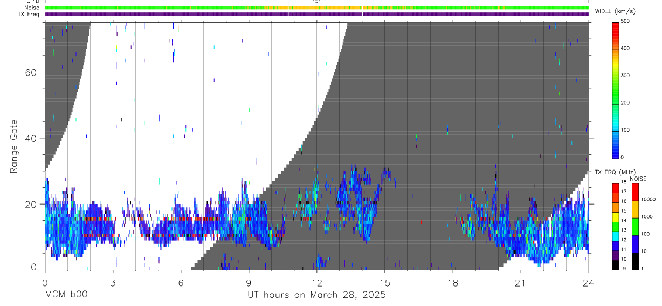The width and height of the screenshot is (662, 306).
Task: Click the 'TX Freq' strip label at top left
Action: tap(30, 14)
